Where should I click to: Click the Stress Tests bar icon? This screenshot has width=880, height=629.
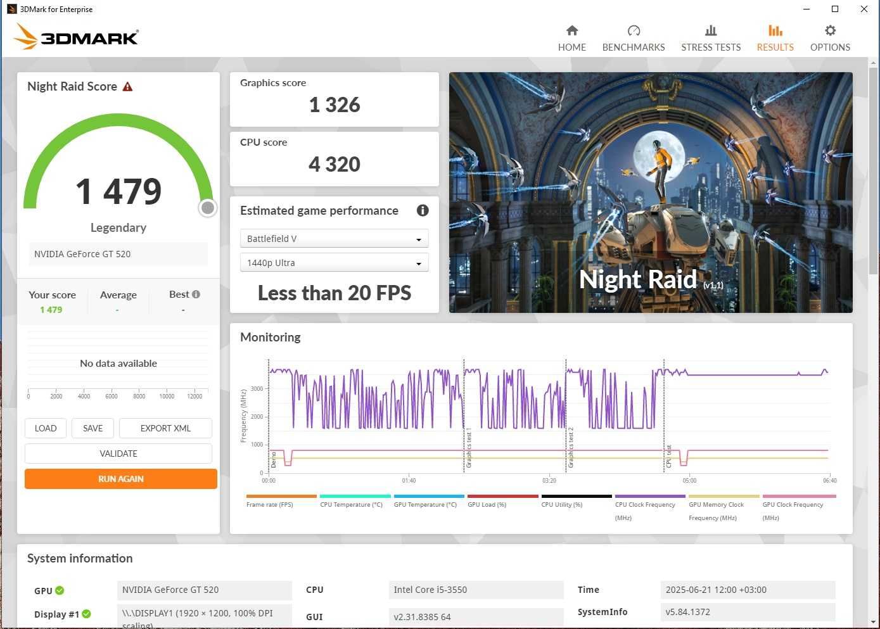pos(711,30)
